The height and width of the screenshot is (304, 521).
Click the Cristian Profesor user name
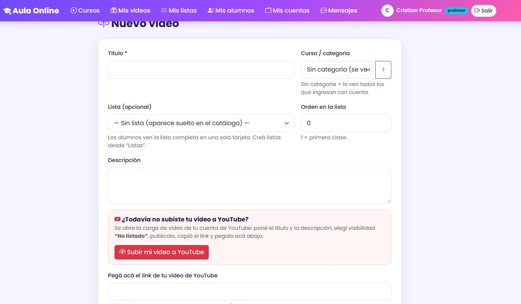pyautogui.click(x=419, y=11)
